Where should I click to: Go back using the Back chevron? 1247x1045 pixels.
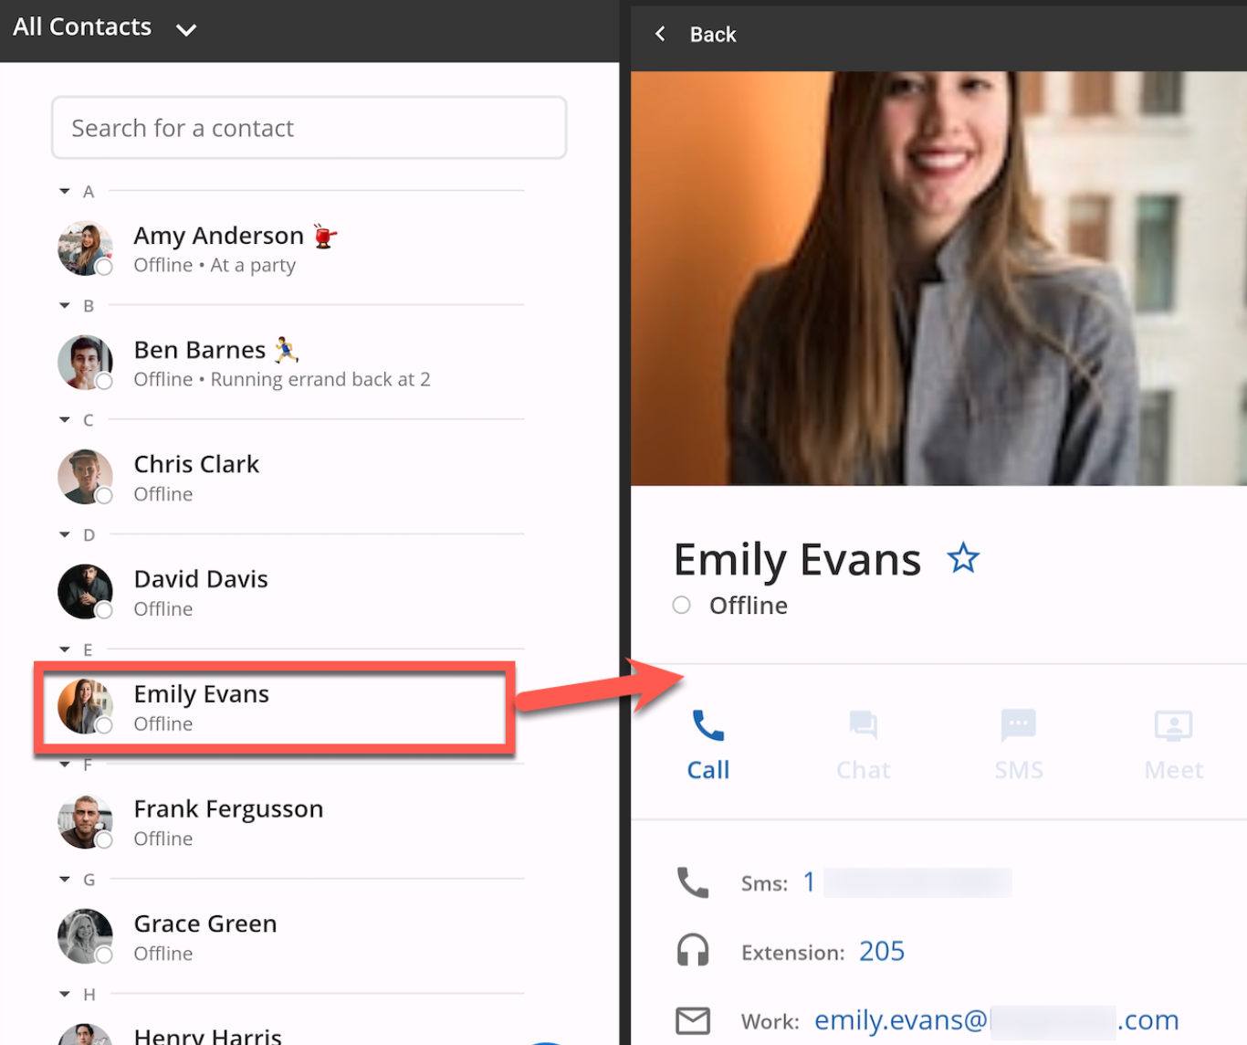click(660, 34)
